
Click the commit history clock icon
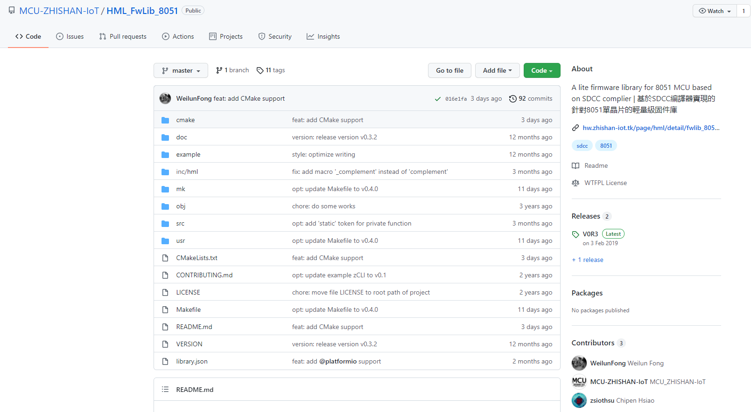[x=513, y=99]
